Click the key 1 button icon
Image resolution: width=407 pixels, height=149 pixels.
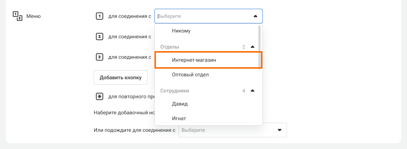99,16
